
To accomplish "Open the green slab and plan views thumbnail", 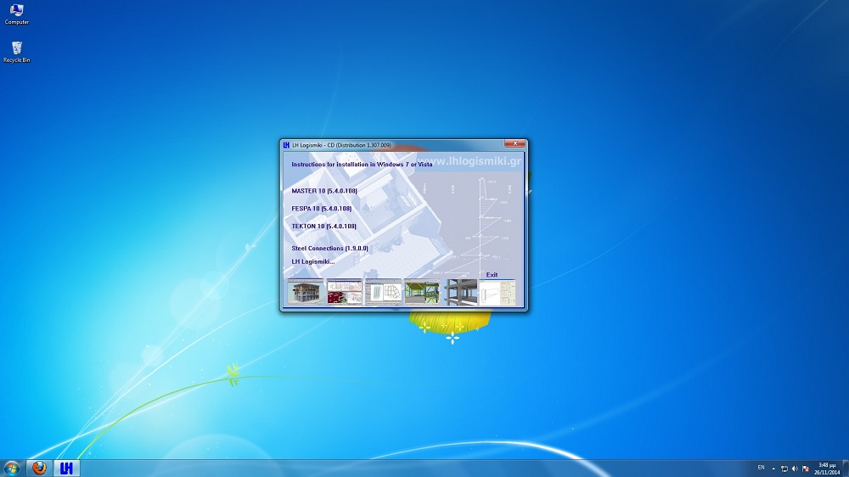I will click(384, 292).
